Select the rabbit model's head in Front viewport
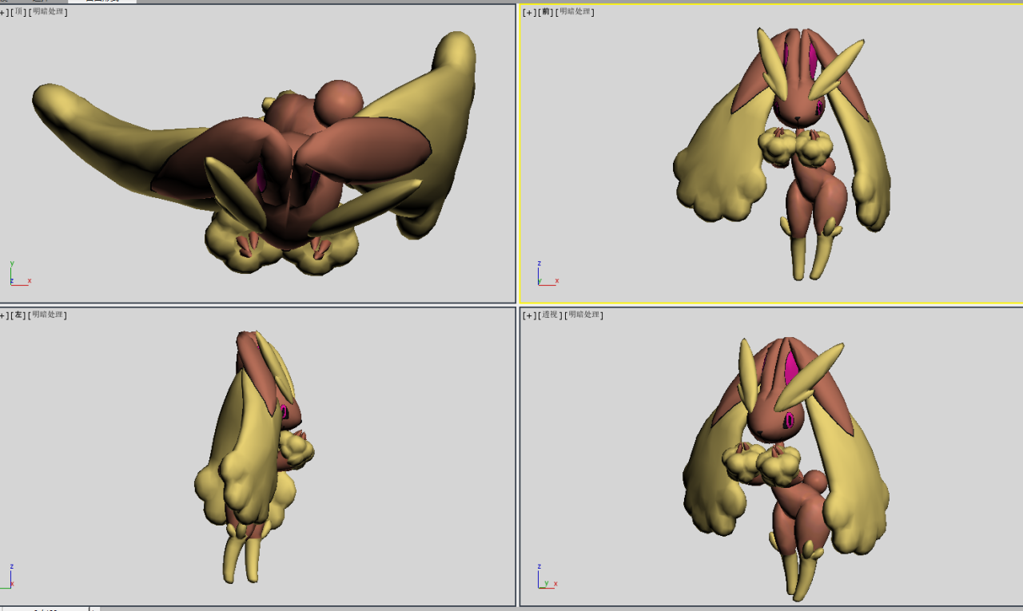 (x=798, y=102)
